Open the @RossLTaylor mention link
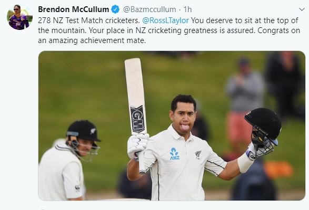 click(165, 20)
